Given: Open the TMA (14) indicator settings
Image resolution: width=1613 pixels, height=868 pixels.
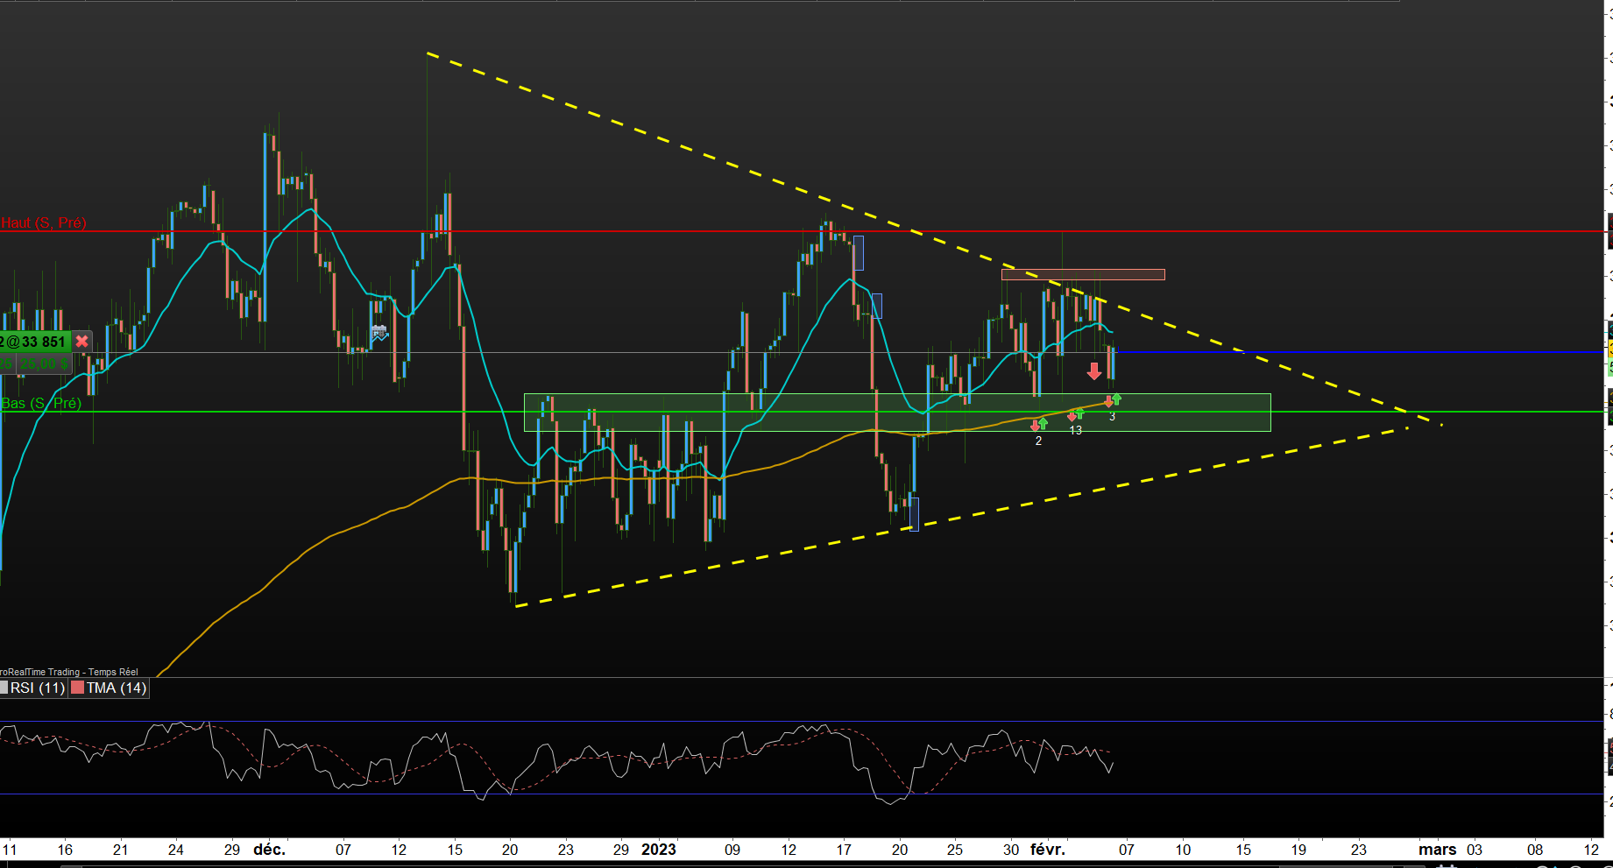Looking at the screenshot, I should coord(117,688).
